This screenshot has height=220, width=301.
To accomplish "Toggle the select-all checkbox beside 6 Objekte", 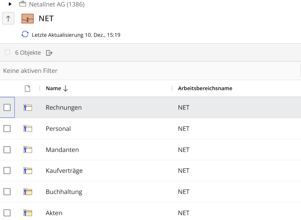I will (7, 52).
